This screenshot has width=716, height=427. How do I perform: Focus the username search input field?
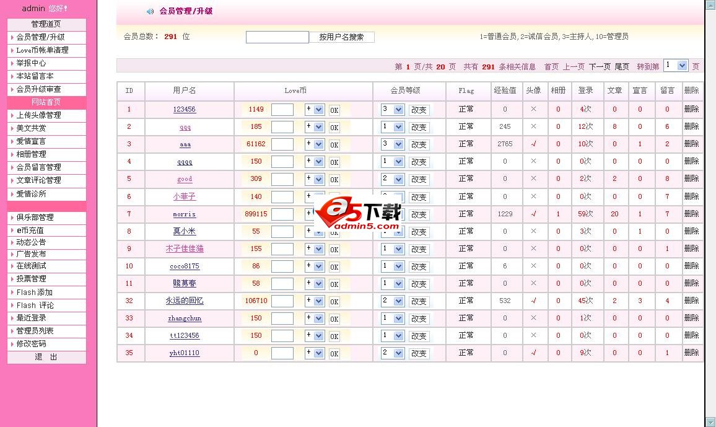[x=277, y=37]
